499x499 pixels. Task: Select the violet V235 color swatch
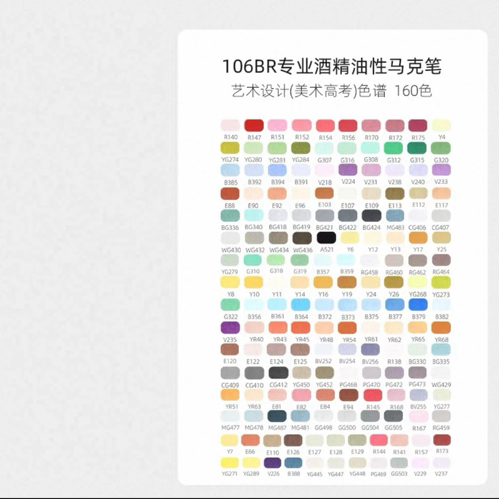click(x=230, y=327)
